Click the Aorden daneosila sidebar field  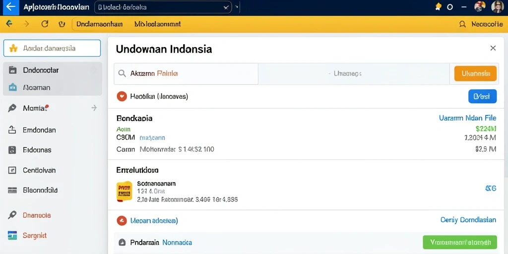point(52,48)
